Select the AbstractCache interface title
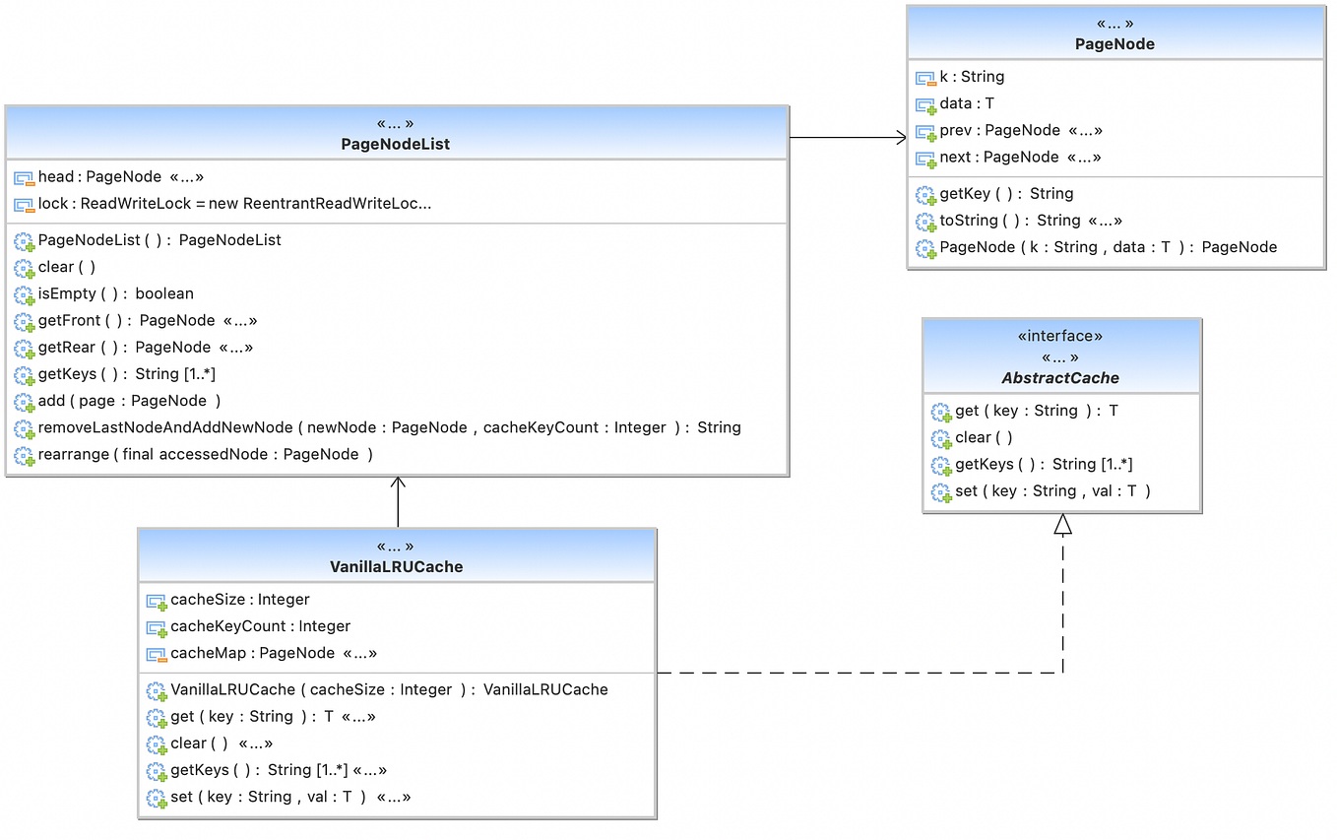The image size is (1337, 840). (x=1060, y=377)
